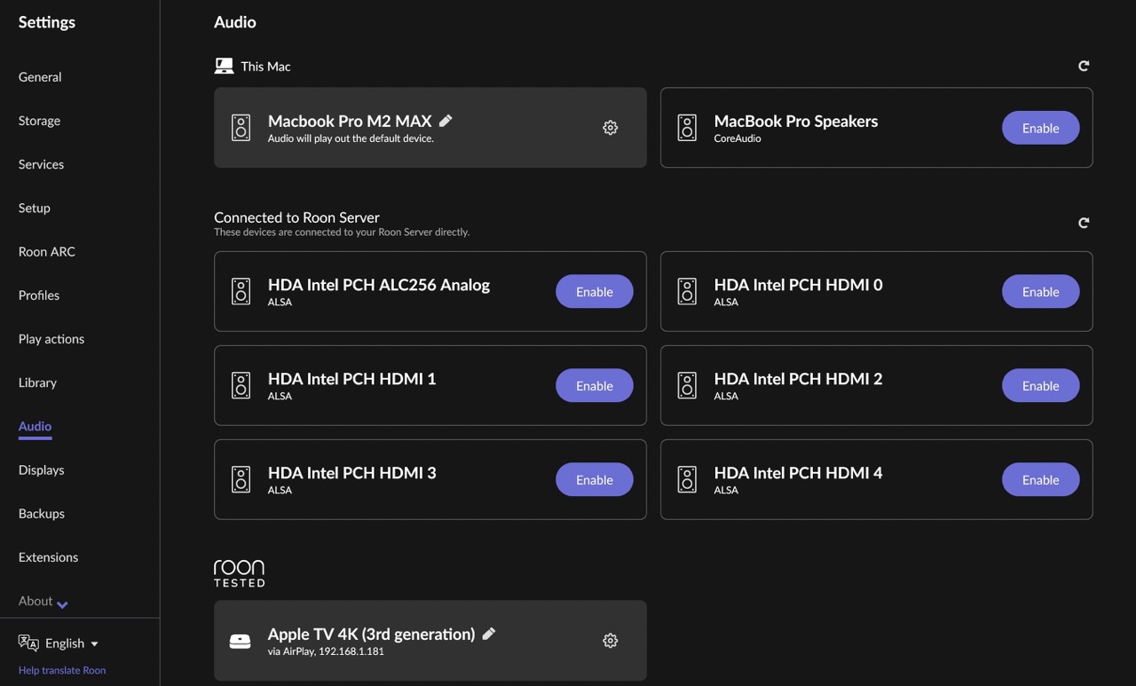Open the English language dropdown

pyautogui.click(x=72, y=643)
